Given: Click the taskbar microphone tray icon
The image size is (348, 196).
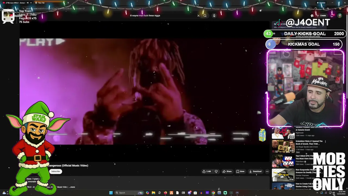Looking at the screenshot, I should 326,193.
